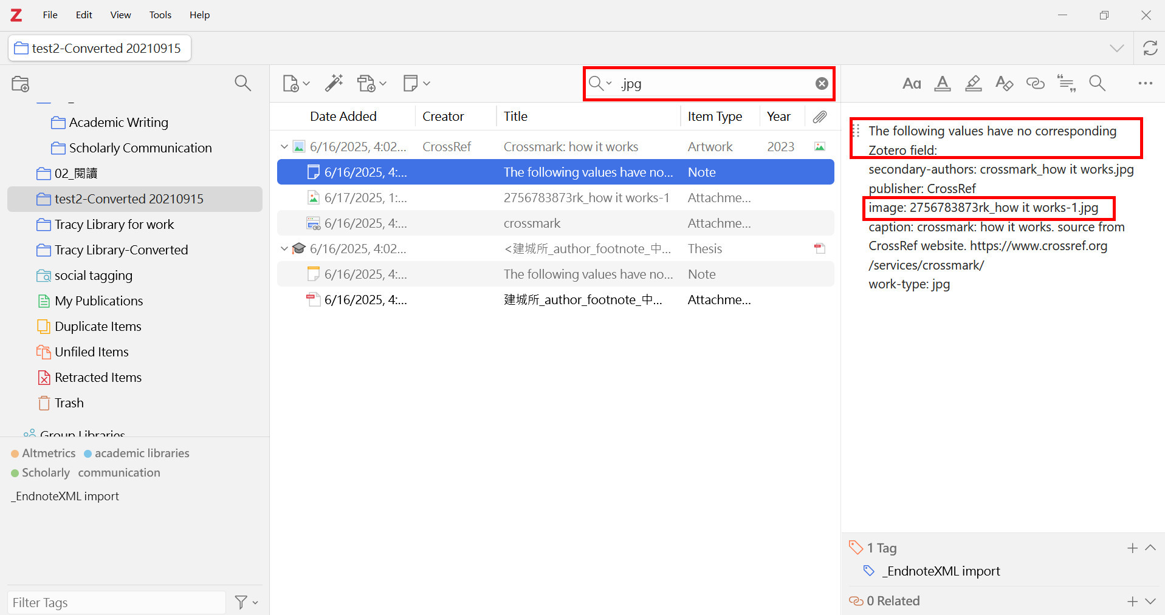Select the Scholarly Communication collection

(x=140, y=148)
